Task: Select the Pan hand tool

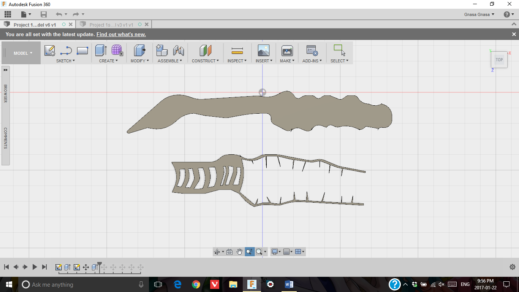Action: click(239, 252)
